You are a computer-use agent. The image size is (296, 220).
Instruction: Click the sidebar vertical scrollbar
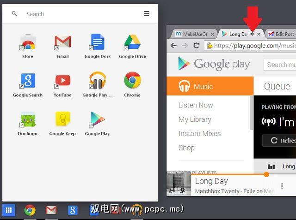[251, 113]
